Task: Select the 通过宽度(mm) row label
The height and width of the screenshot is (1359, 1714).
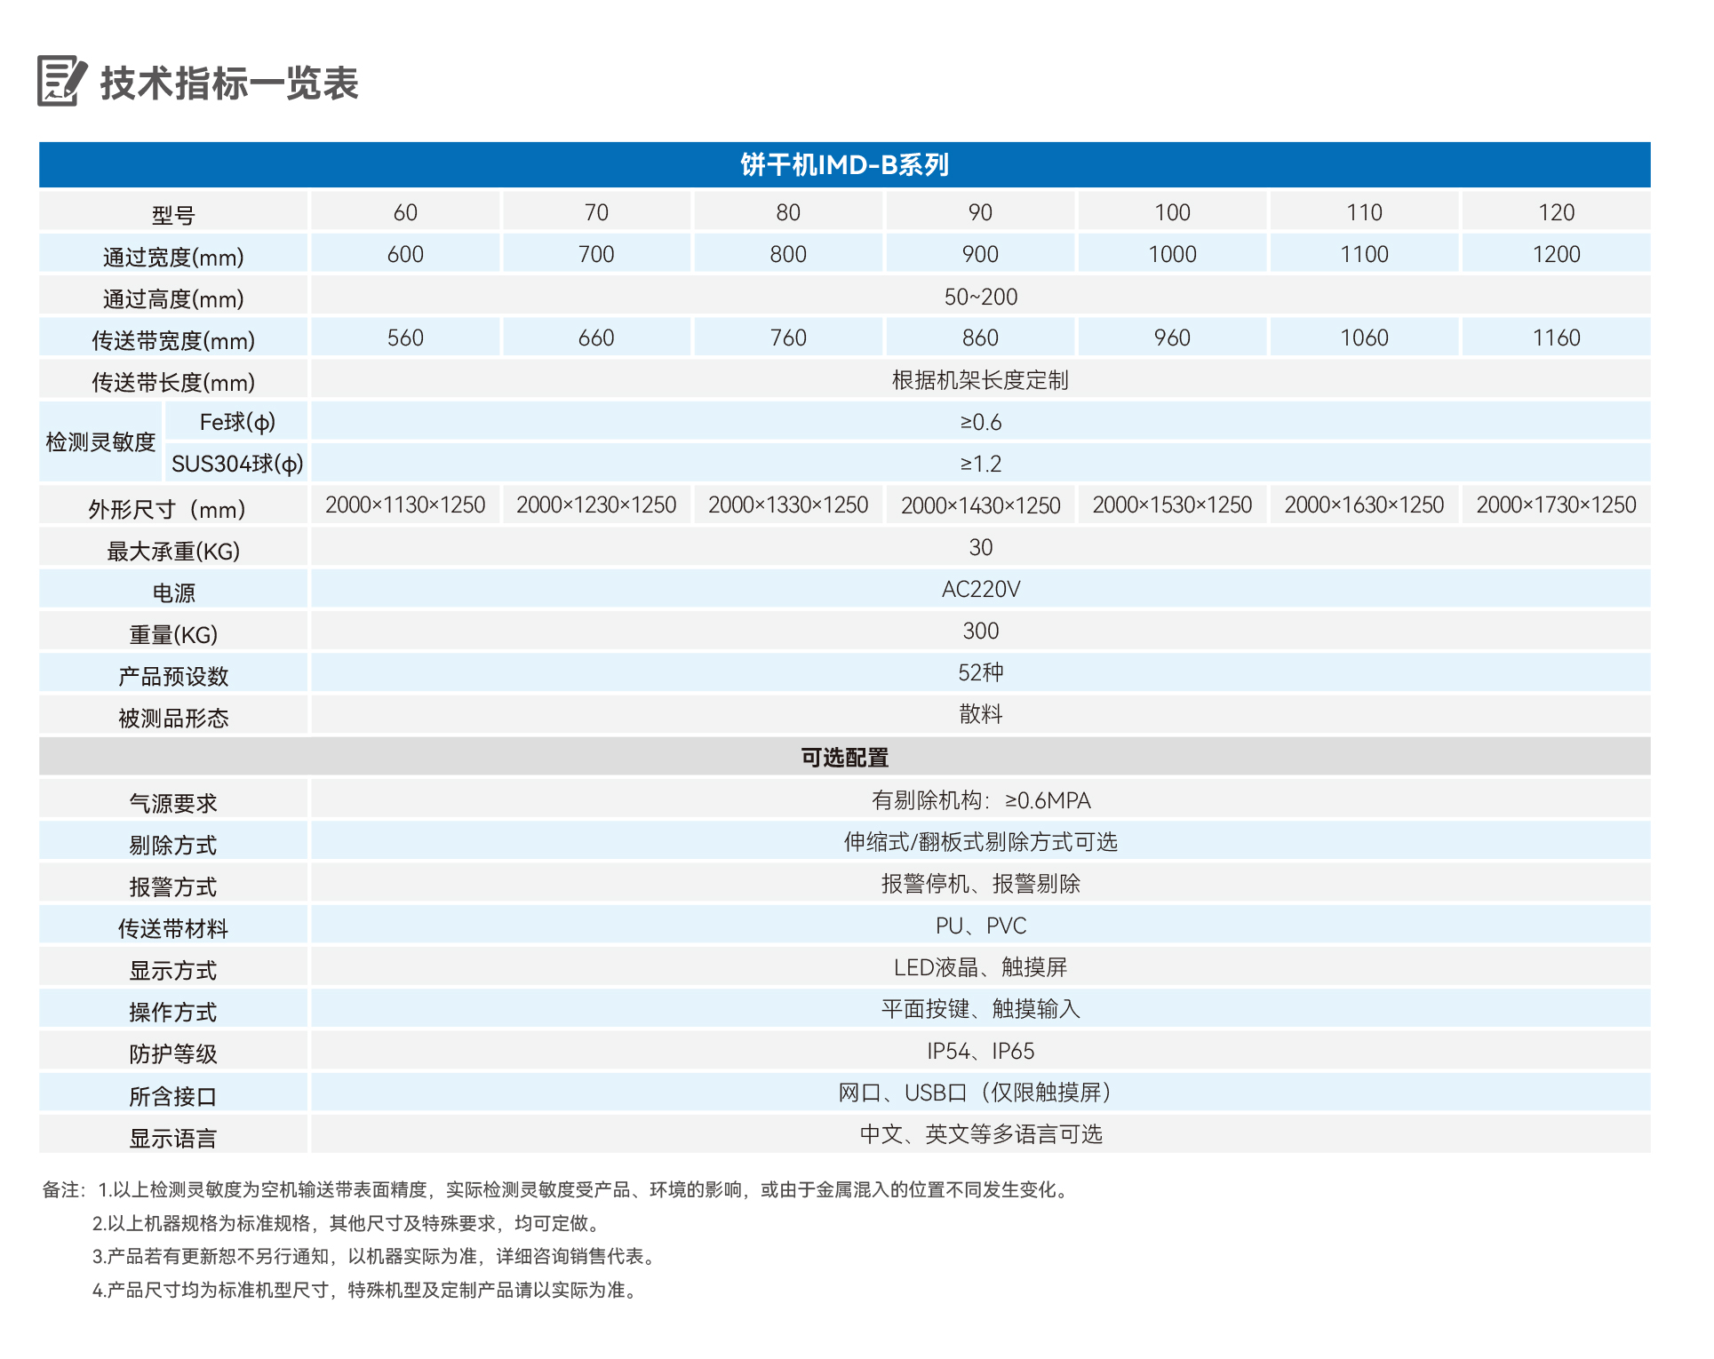Action: (174, 254)
